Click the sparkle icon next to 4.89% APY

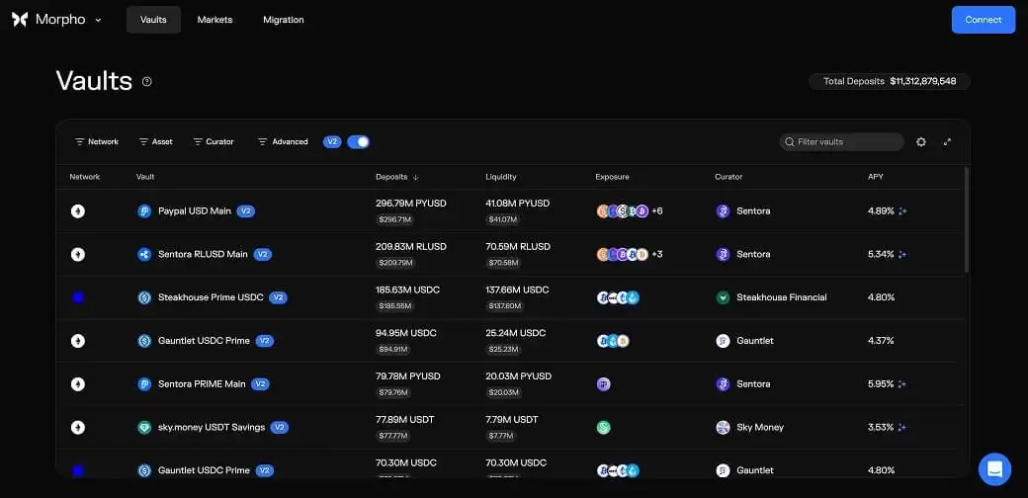902,211
